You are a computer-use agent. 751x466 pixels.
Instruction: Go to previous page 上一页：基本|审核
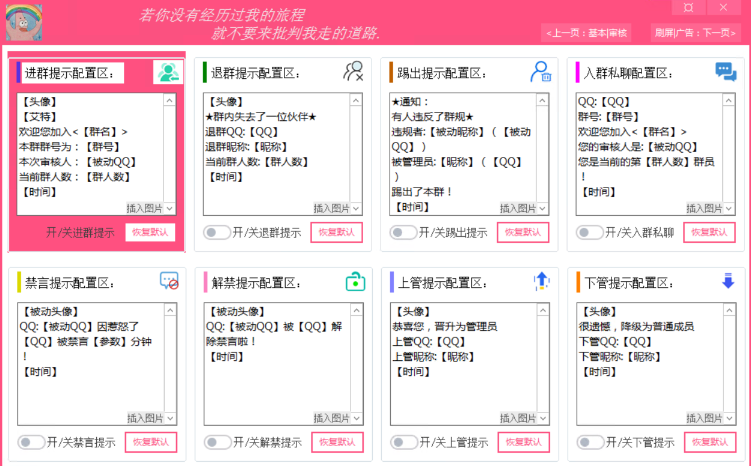point(587,33)
